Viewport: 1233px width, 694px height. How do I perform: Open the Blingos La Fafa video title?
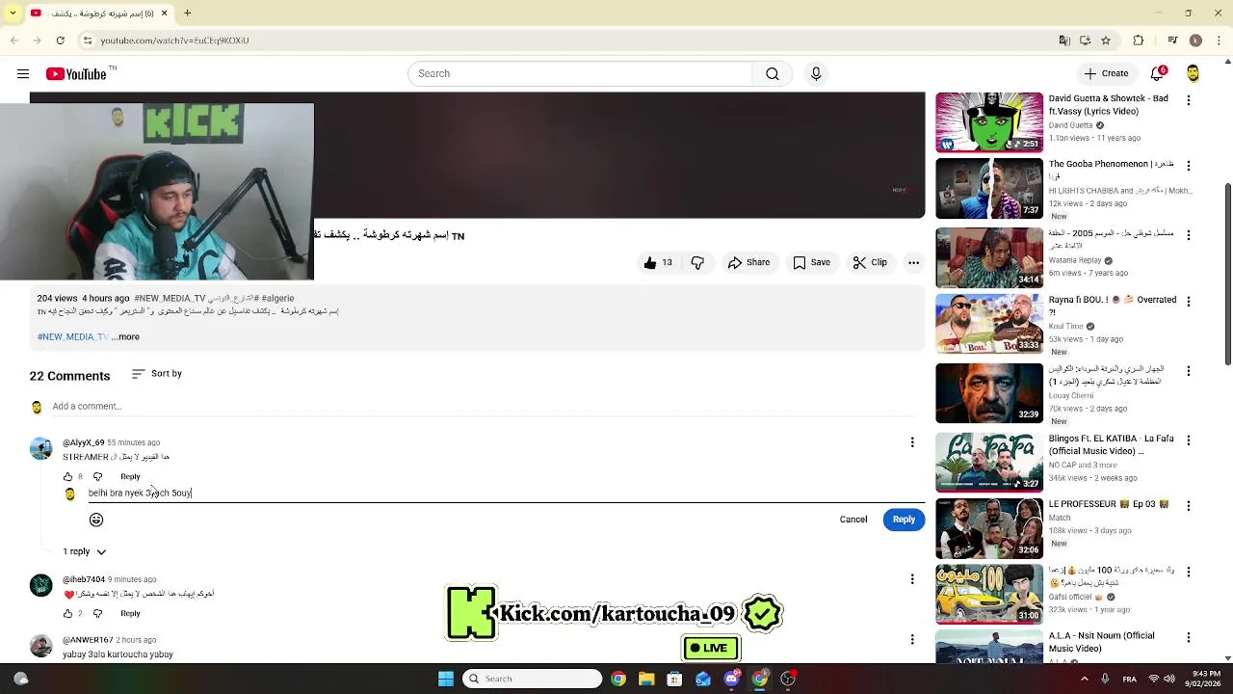[x=1112, y=444]
